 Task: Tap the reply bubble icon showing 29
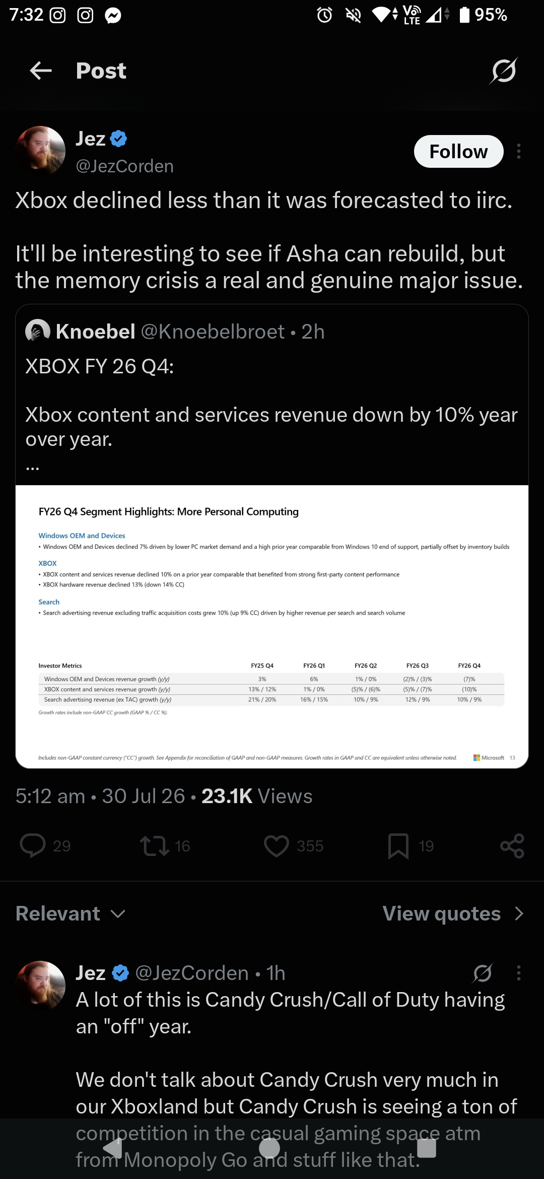[33, 845]
